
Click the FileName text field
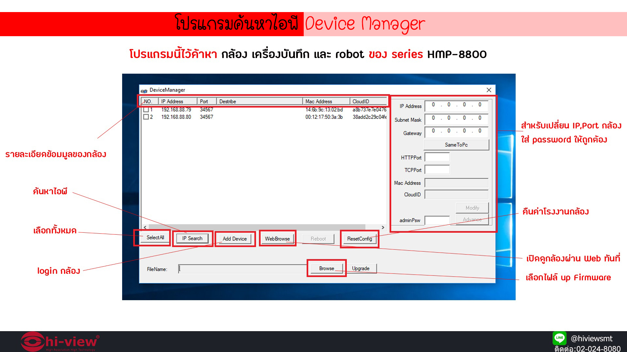pos(242,269)
